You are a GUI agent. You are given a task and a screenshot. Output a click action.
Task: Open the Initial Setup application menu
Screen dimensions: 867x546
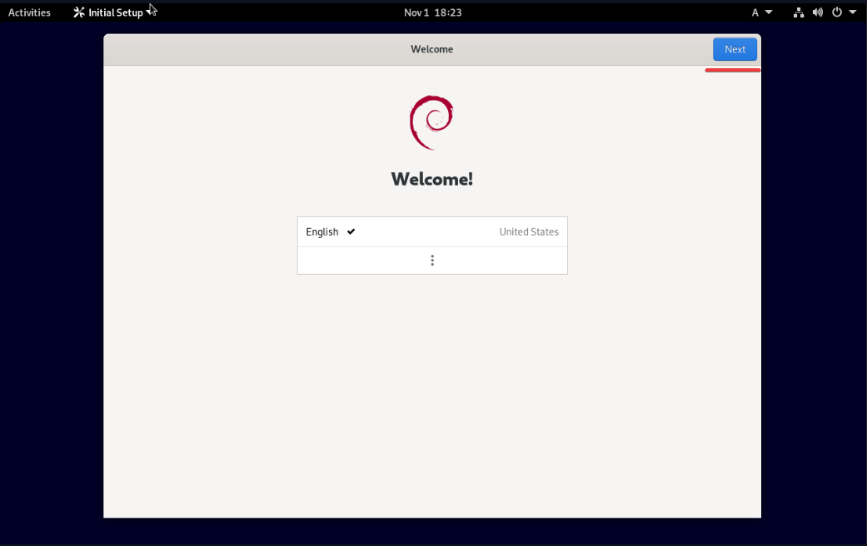[115, 12]
